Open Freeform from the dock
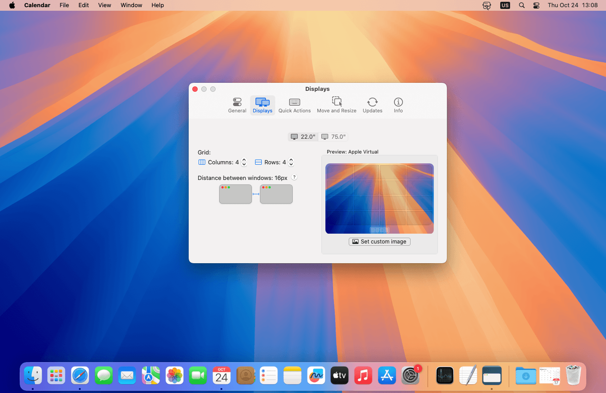The image size is (606, 393). [316, 376]
